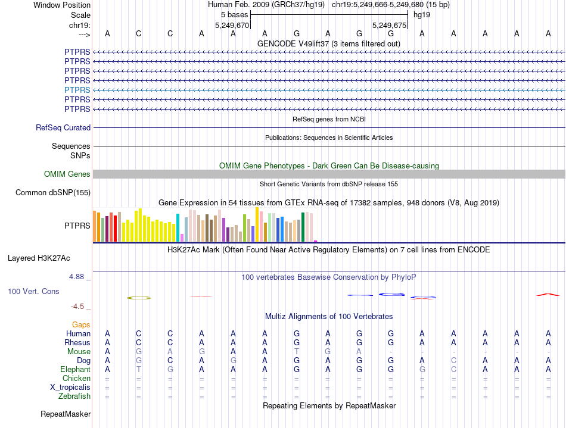The width and height of the screenshot is (566, 428).
Task: Click the 4.88 PhyloP upper scale value
Action: point(76,277)
